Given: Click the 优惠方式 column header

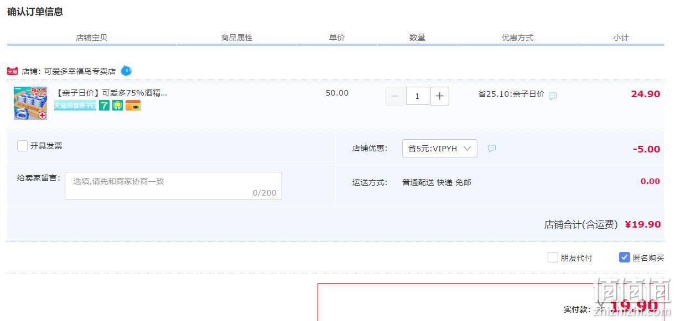Looking at the screenshot, I should (x=517, y=38).
